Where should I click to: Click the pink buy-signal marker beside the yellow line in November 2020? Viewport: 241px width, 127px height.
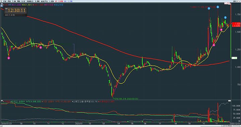221,30
